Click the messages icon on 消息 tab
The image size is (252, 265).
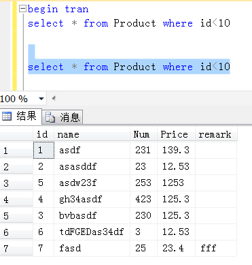[50, 117]
